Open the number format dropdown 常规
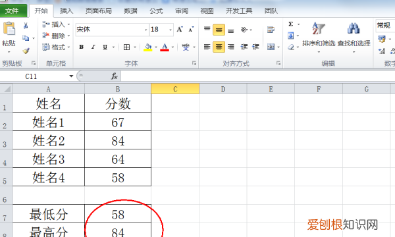 tap(385, 26)
